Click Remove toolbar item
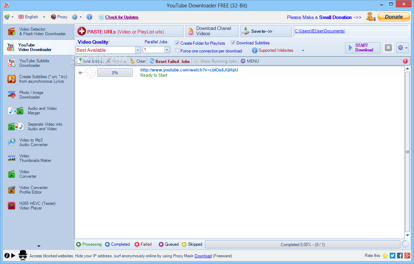 pos(116,61)
